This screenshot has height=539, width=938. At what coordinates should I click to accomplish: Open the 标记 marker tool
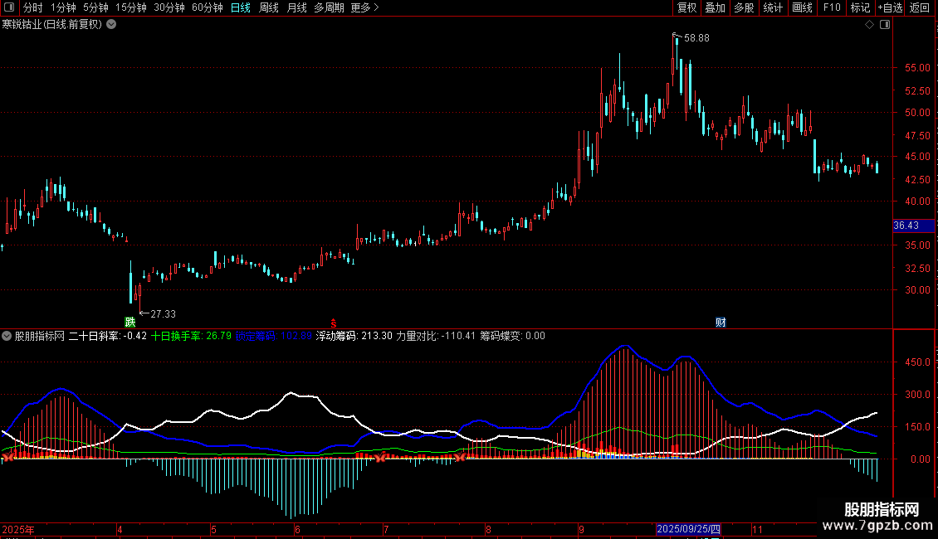click(x=860, y=7)
